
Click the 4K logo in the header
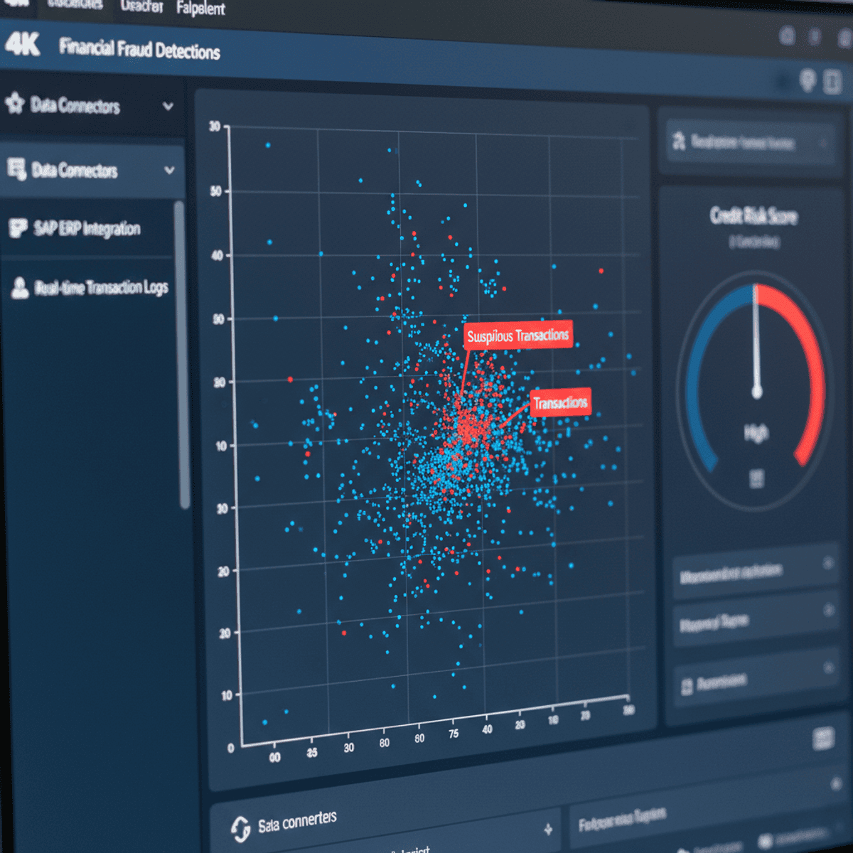[22, 45]
